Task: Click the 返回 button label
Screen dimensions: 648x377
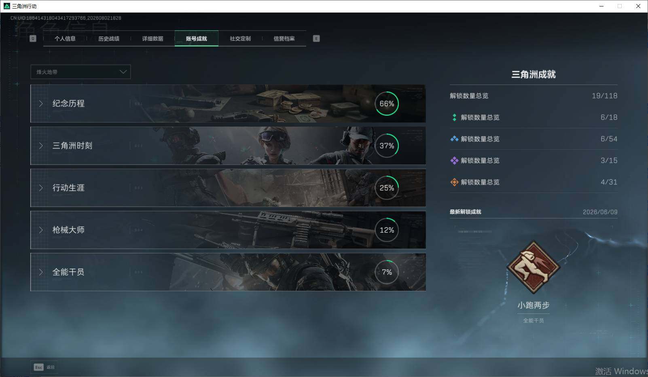Action: (x=51, y=367)
